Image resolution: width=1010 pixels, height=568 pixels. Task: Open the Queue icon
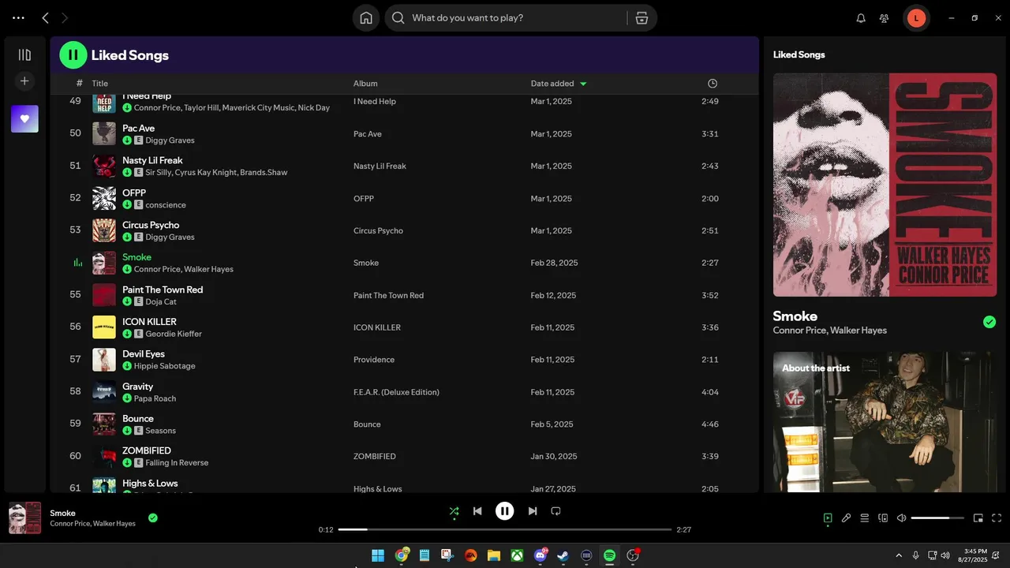[865, 518]
